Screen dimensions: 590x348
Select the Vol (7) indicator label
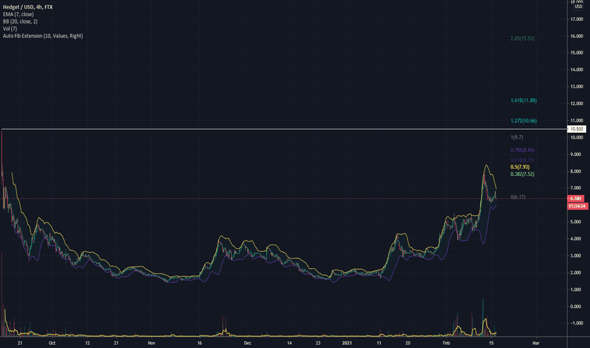pos(9,28)
